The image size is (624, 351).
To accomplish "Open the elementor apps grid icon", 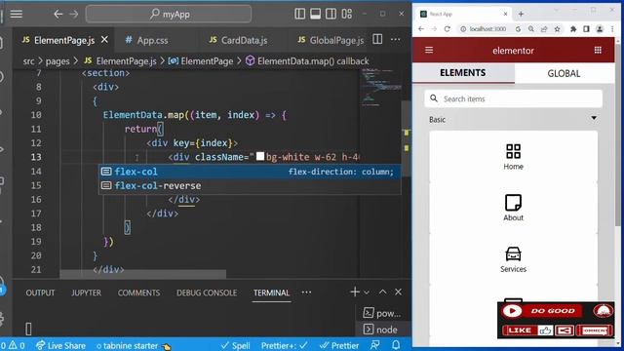I will point(598,50).
